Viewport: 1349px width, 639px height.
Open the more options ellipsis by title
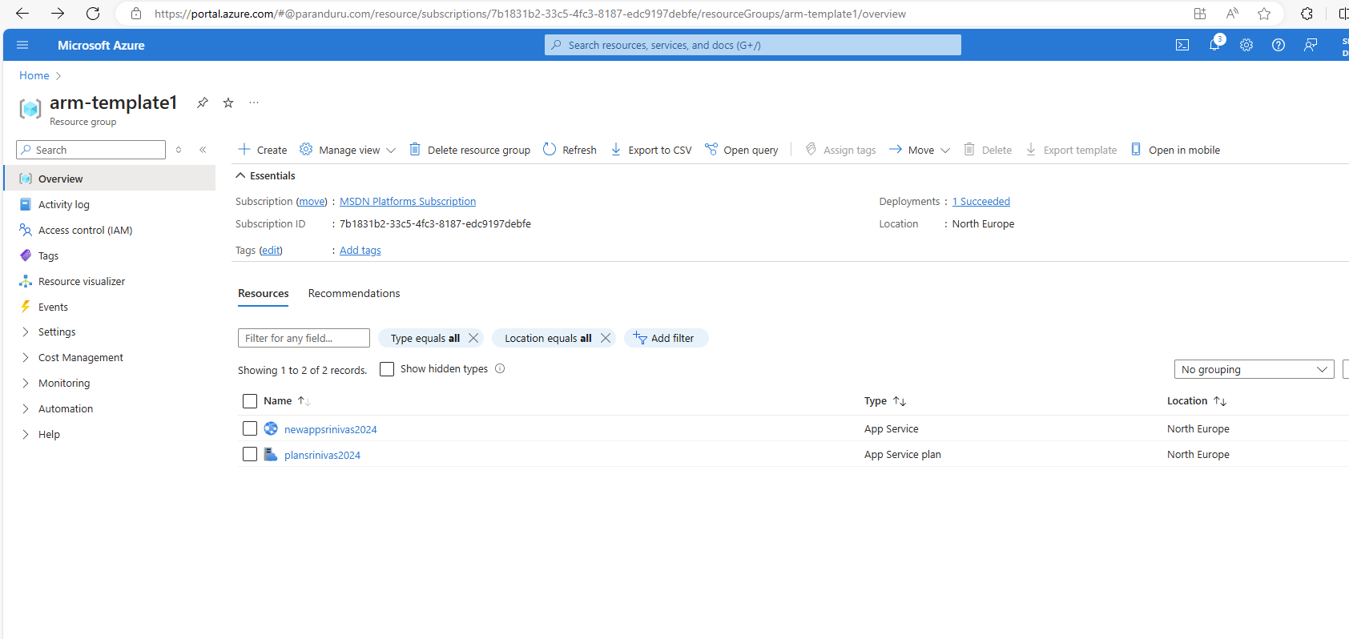pos(254,102)
